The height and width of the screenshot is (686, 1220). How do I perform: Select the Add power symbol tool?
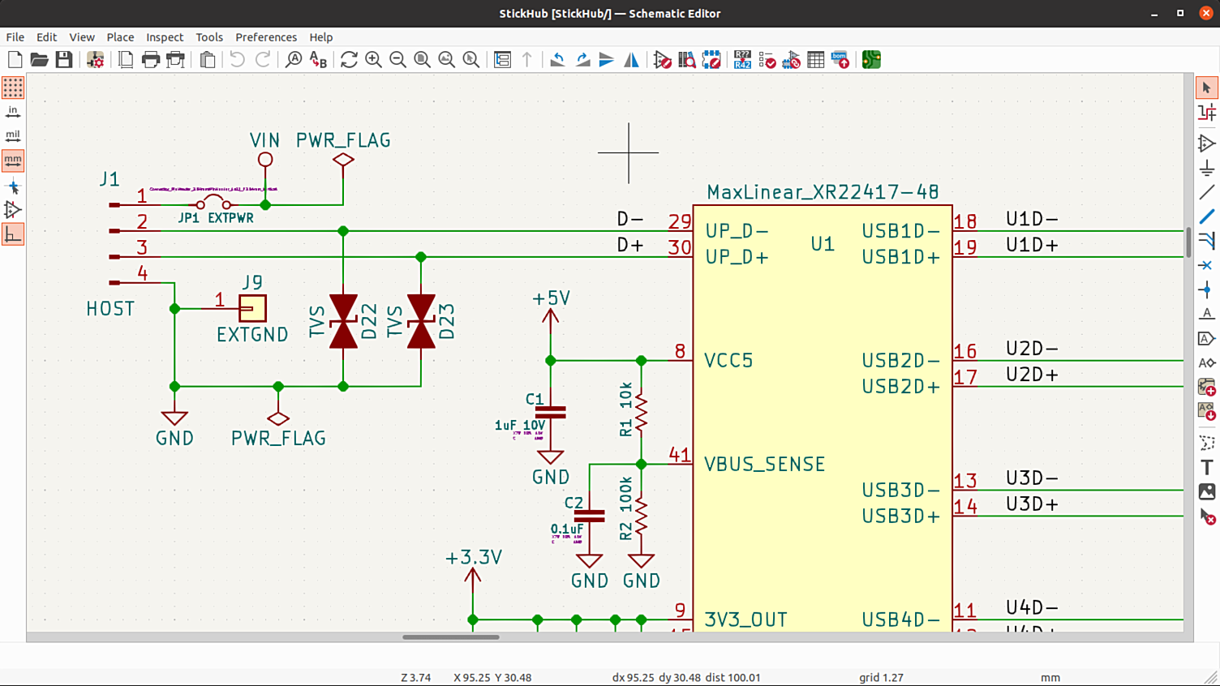1206,169
